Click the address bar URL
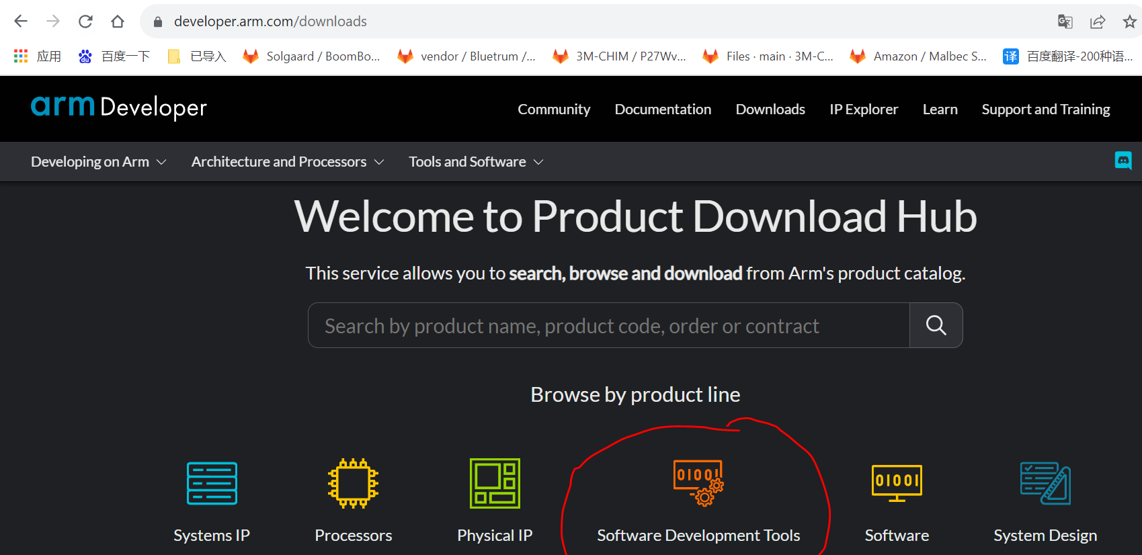Image resolution: width=1142 pixels, height=555 pixels. pyautogui.click(x=270, y=22)
